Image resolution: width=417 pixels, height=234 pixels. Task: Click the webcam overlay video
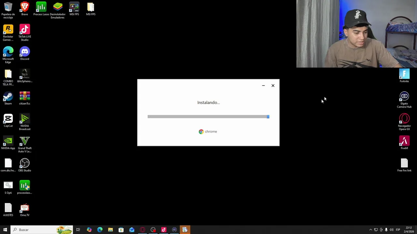[x=357, y=34]
